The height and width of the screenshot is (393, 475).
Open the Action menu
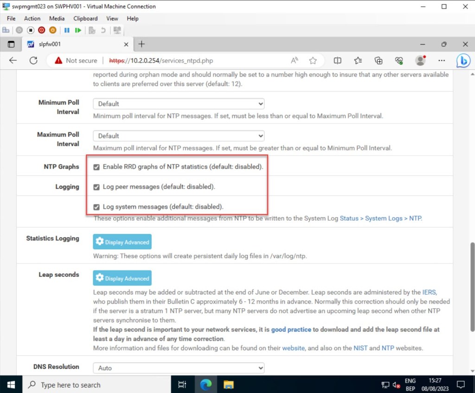tap(32, 19)
